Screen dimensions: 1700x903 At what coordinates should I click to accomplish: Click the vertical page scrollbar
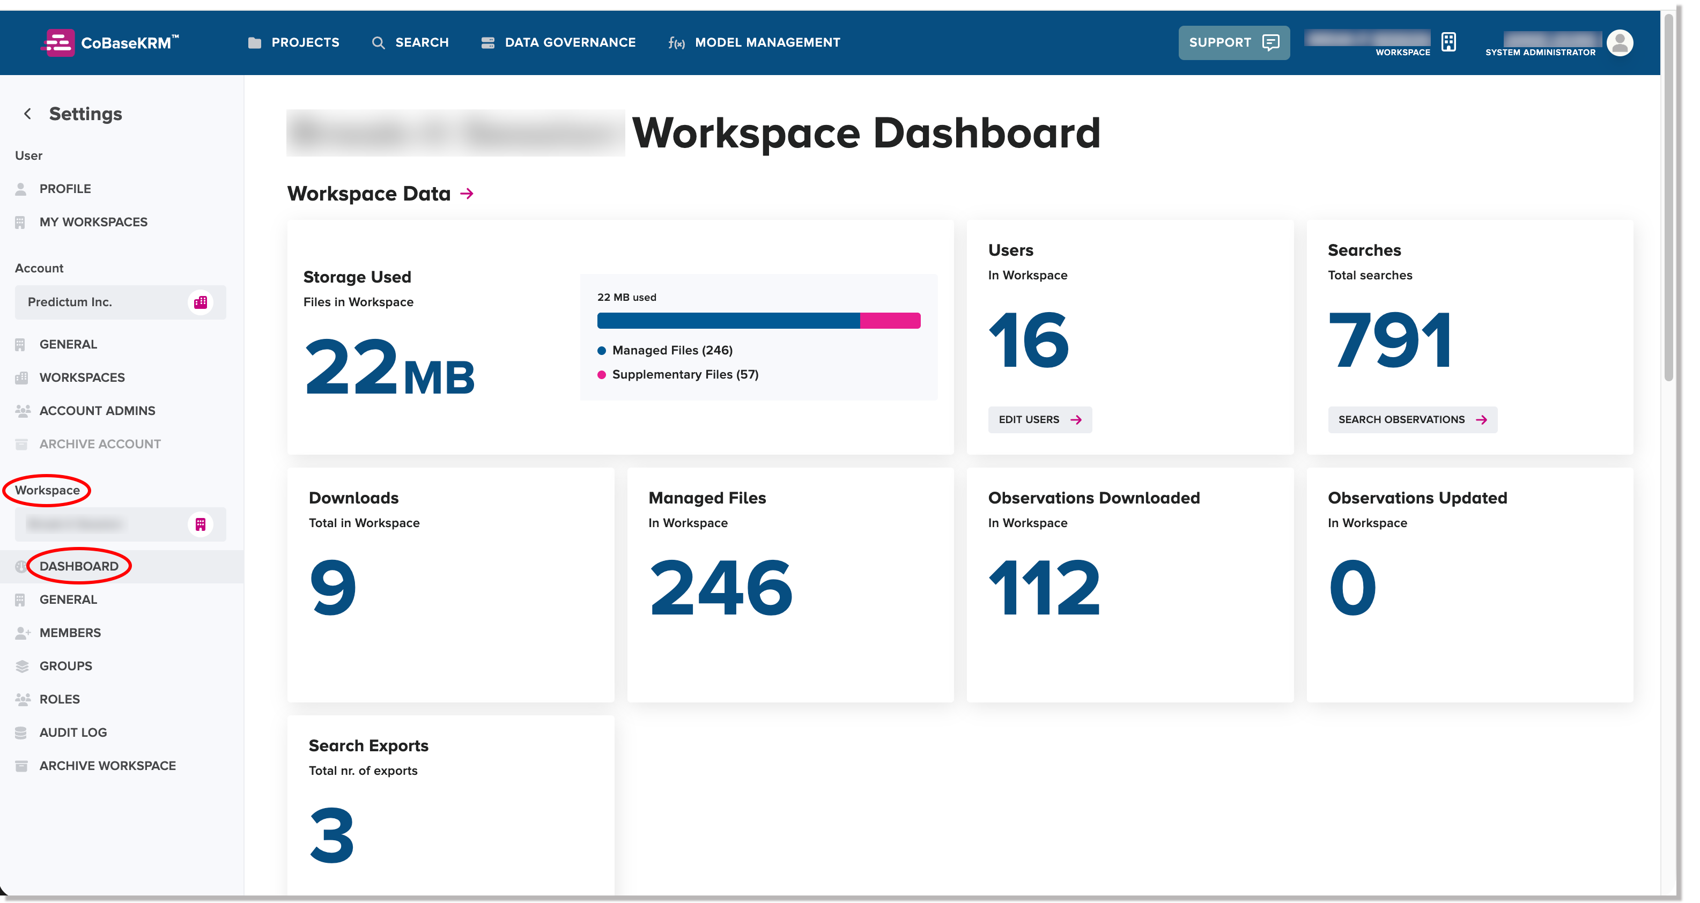(x=1669, y=197)
